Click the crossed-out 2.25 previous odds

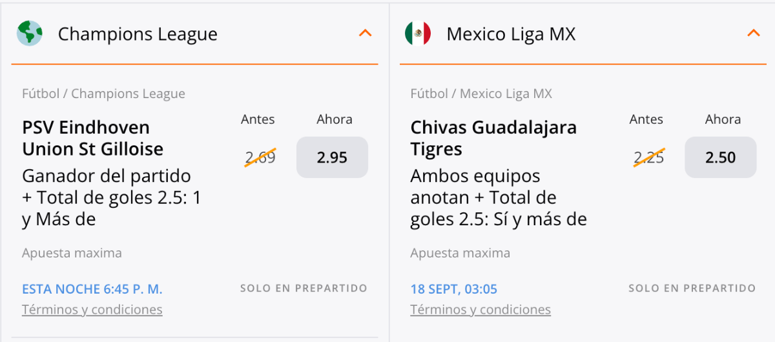[x=648, y=157]
